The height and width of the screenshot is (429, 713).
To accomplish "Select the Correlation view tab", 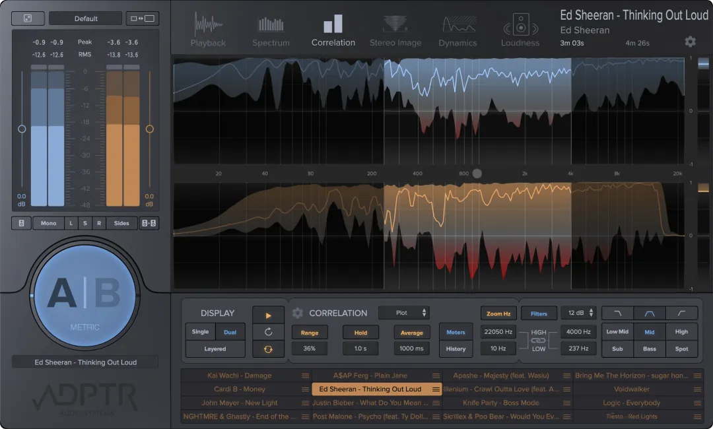I will (x=333, y=30).
